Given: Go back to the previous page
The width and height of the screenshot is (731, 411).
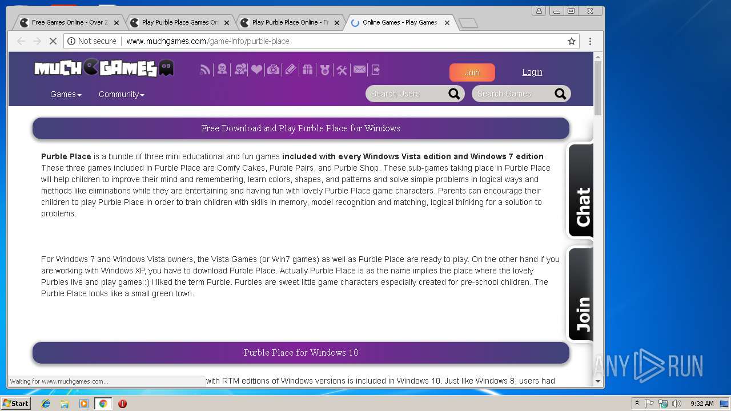Looking at the screenshot, I should coord(21,41).
